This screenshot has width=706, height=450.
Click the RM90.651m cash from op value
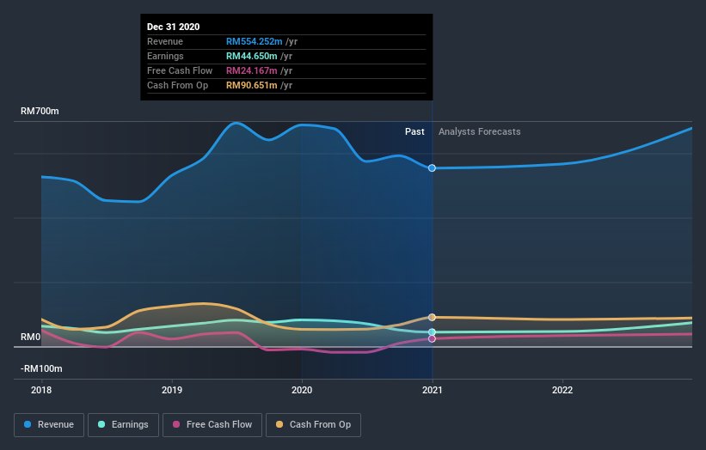252,85
